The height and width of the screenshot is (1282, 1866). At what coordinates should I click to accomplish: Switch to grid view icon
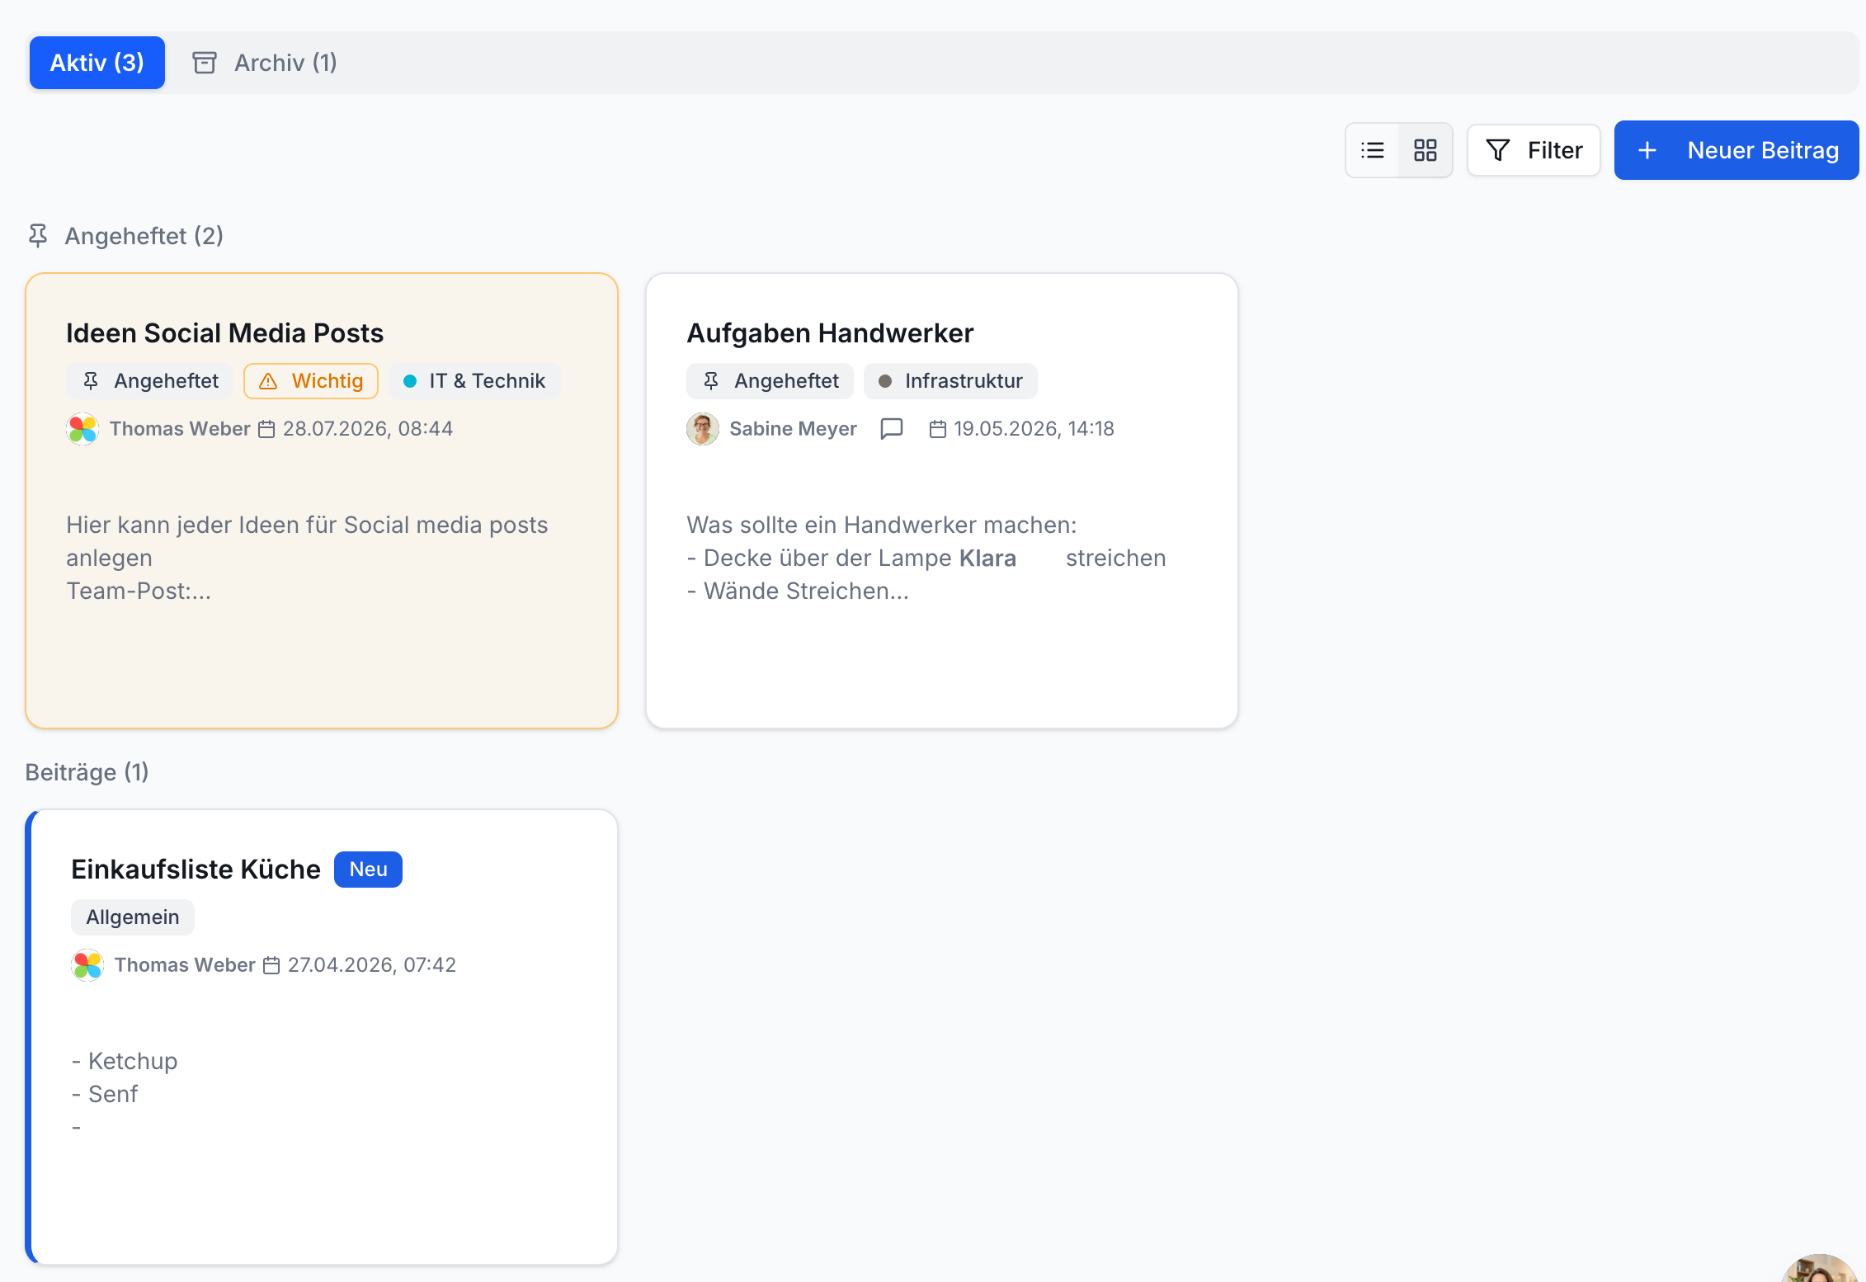(x=1425, y=150)
